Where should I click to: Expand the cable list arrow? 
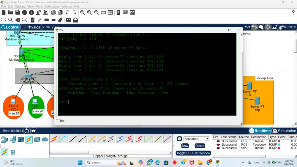(x=173, y=146)
